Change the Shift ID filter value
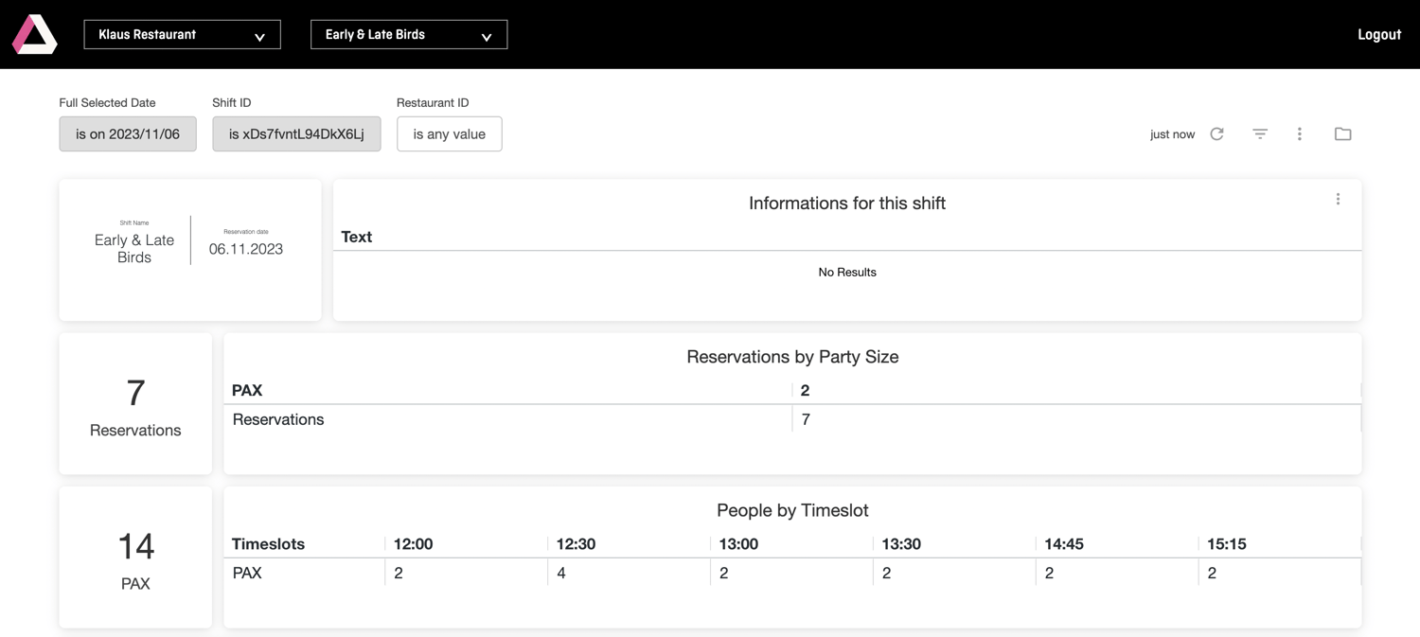The width and height of the screenshot is (1420, 637). (296, 134)
